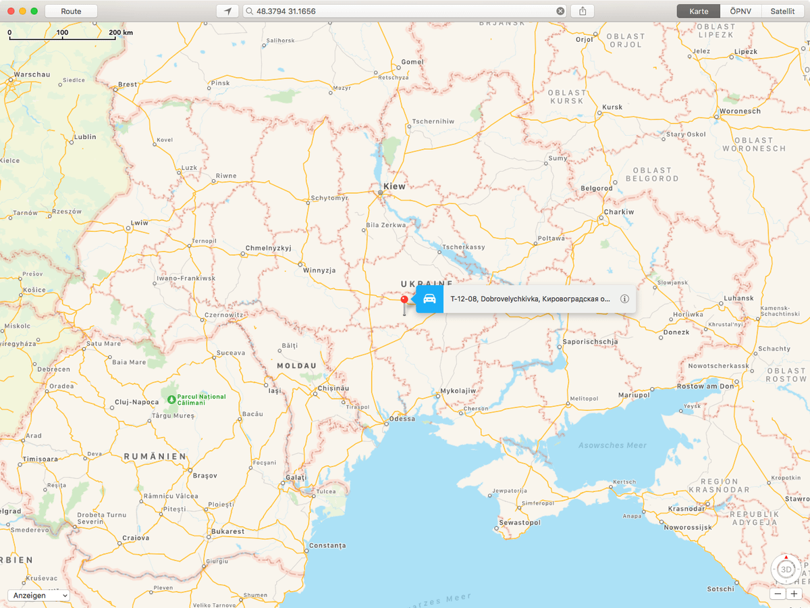Click the blue car directions icon
The width and height of the screenshot is (810, 608).
tap(429, 299)
